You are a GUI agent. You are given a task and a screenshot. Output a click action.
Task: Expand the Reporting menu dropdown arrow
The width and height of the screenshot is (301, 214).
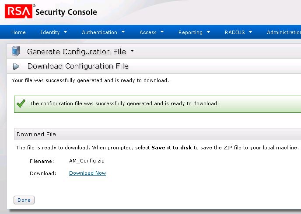coord(208,32)
